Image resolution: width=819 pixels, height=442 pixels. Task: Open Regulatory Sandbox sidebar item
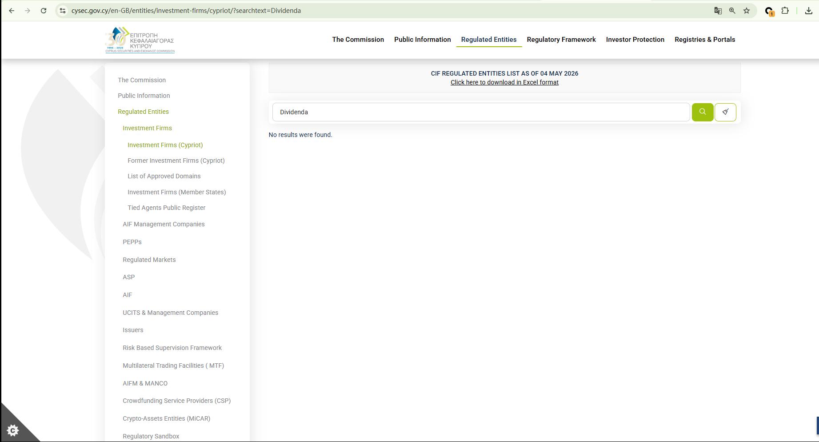click(151, 436)
